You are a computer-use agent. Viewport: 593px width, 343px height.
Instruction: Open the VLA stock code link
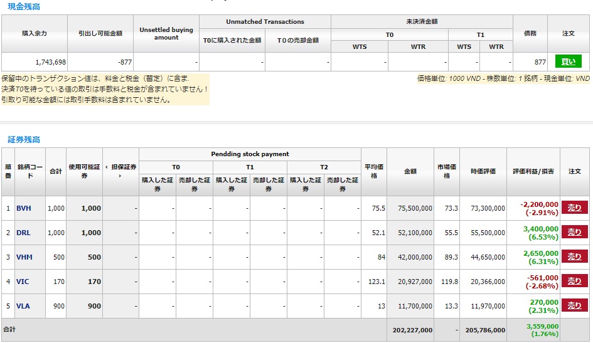(23, 306)
